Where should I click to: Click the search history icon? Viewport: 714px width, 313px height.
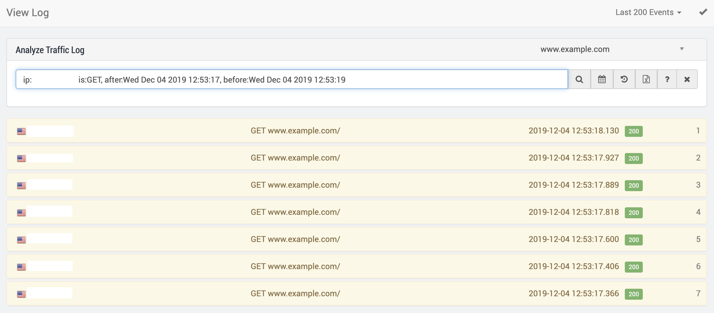(624, 79)
